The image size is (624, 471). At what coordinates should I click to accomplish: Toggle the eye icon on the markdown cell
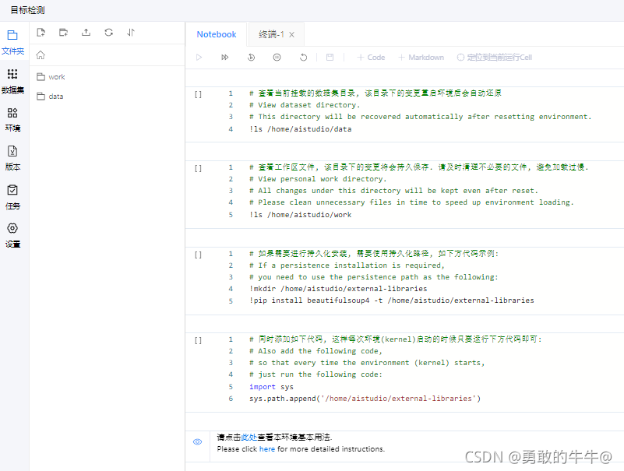point(197,442)
